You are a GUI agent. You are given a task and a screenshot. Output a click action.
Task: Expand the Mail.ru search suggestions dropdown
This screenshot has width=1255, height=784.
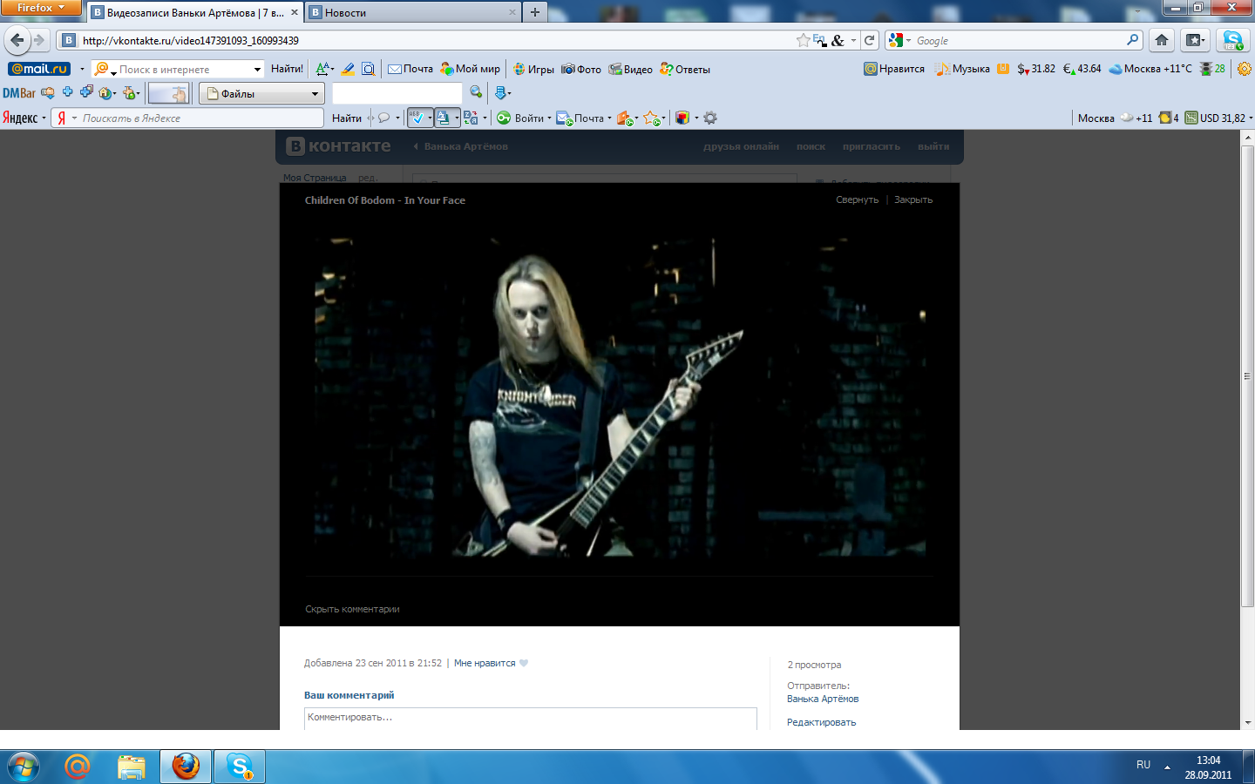click(x=257, y=69)
